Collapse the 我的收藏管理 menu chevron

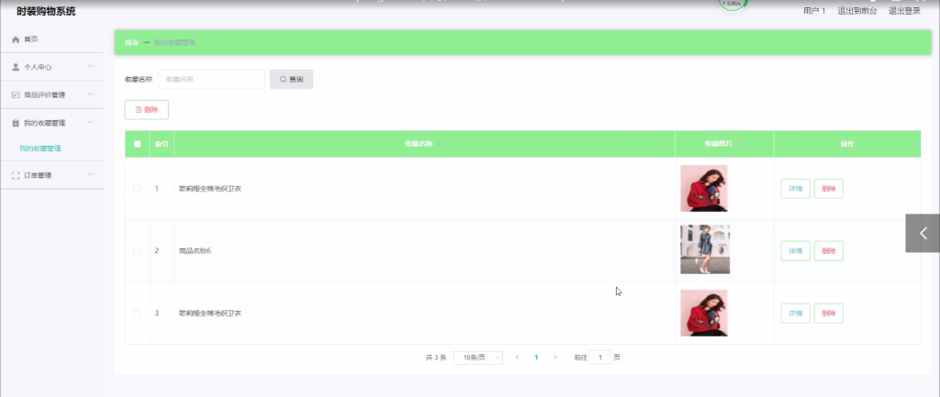point(91,122)
